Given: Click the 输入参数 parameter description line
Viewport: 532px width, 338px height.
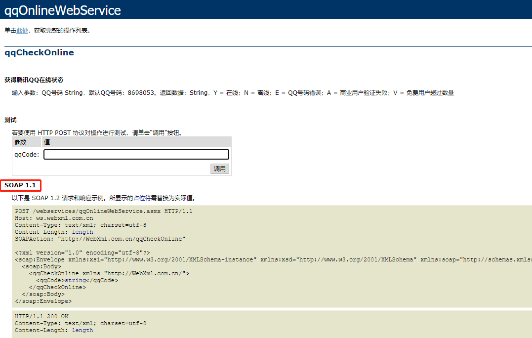Looking at the screenshot, I should coord(233,93).
